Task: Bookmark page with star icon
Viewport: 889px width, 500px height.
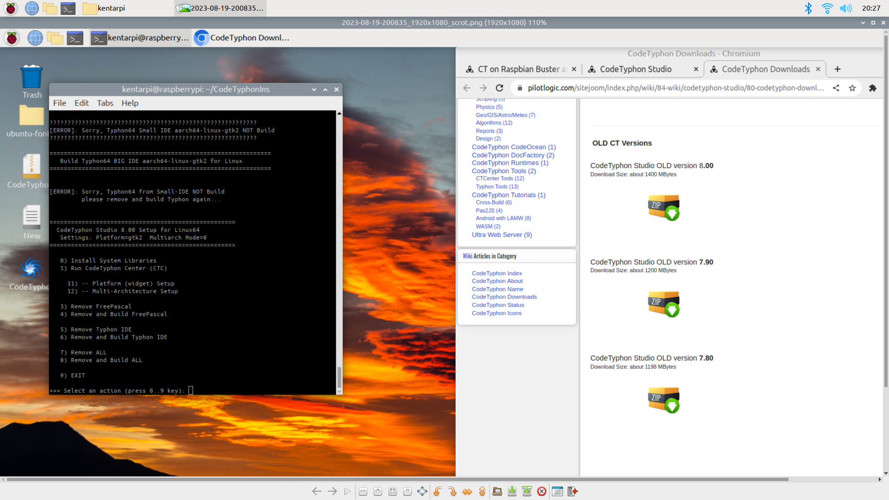Action: click(852, 88)
